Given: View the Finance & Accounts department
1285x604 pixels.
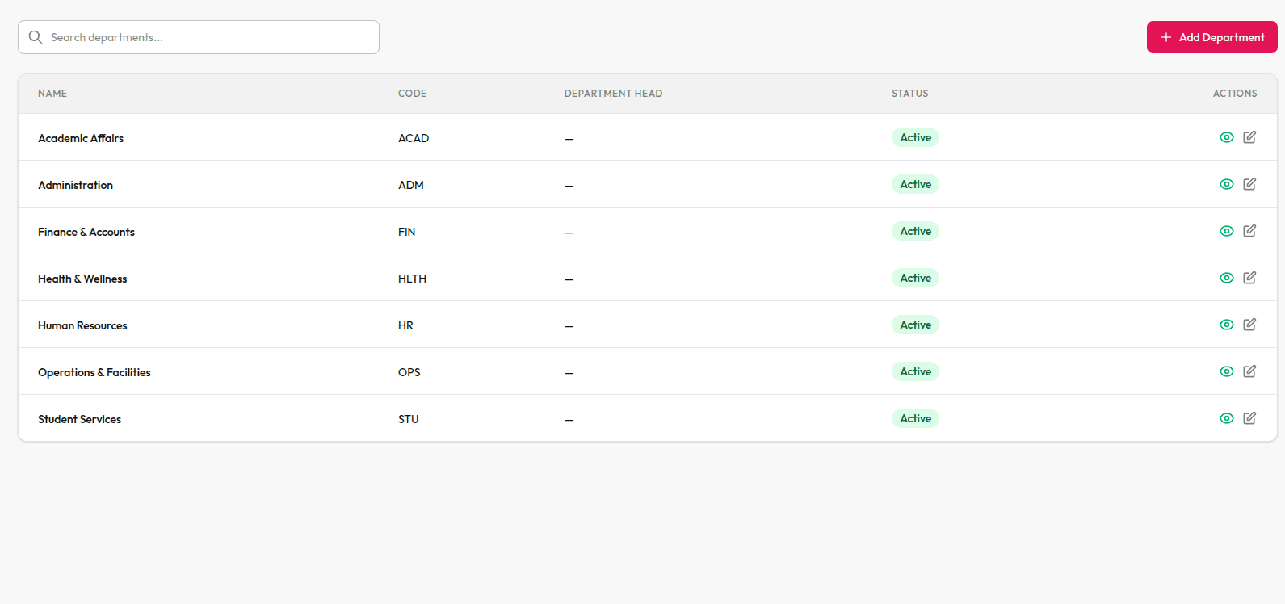Looking at the screenshot, I should point(1226,231).
